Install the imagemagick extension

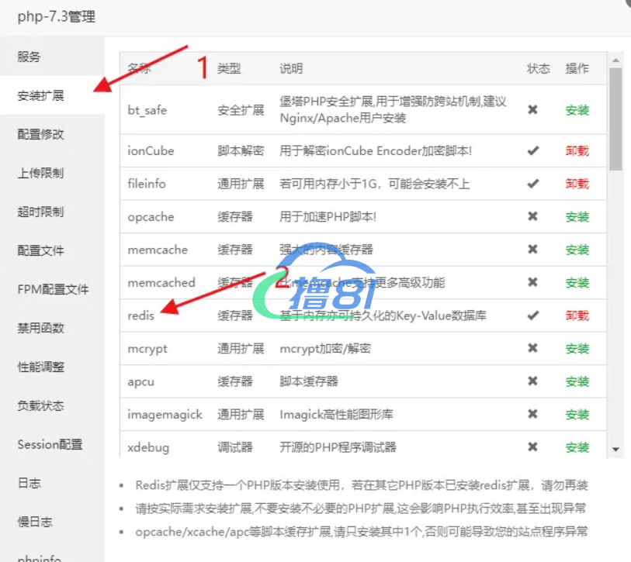(577, 415)
